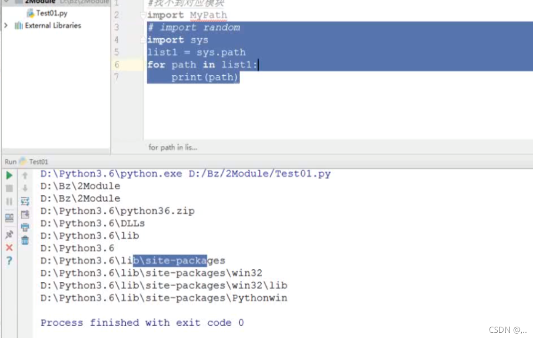The width and height of the screenshot is (533, 338).
Task: Click 'site-packages\Pythonwin' output line
Action: point(164,298)
